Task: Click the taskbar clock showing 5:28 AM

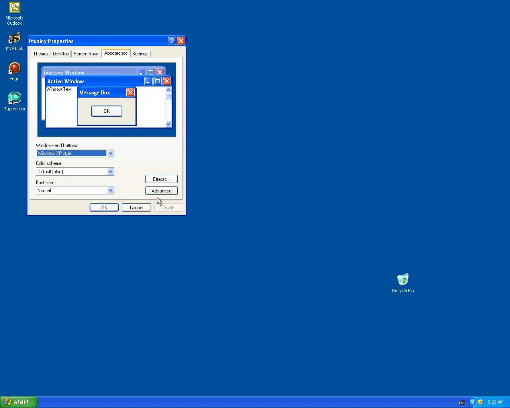Action: click(x=495, y=402)
